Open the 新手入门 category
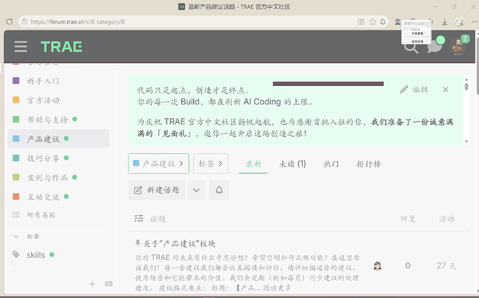The width and height of the screenshot is (479, 298). pyautogui.click(x=43, y=81)
